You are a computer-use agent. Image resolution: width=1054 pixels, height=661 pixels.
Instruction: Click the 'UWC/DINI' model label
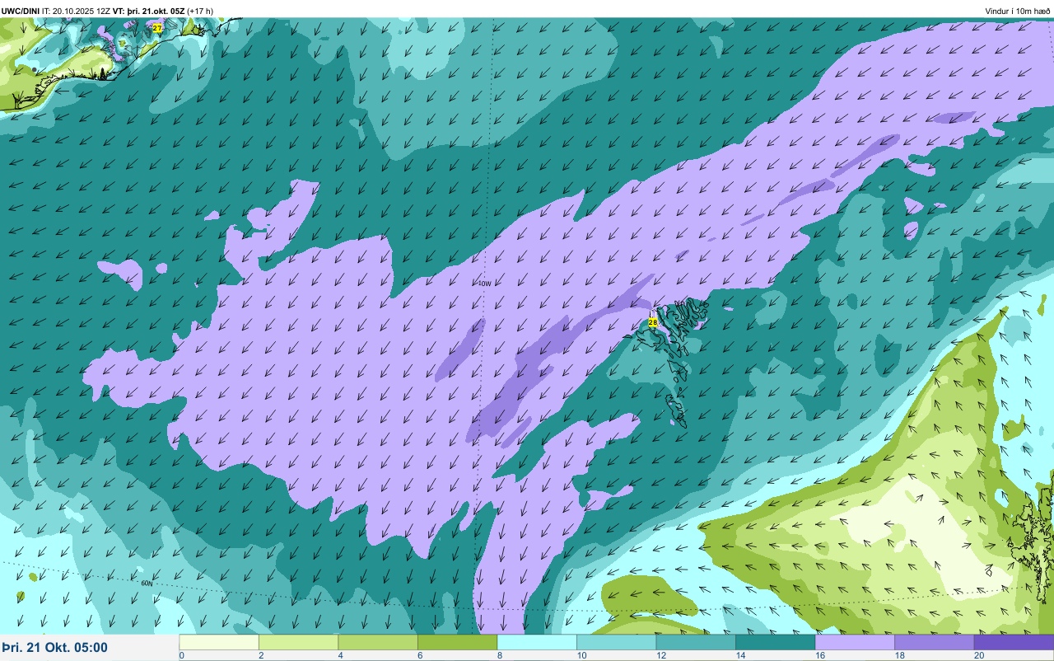click(x=21, y=11)
